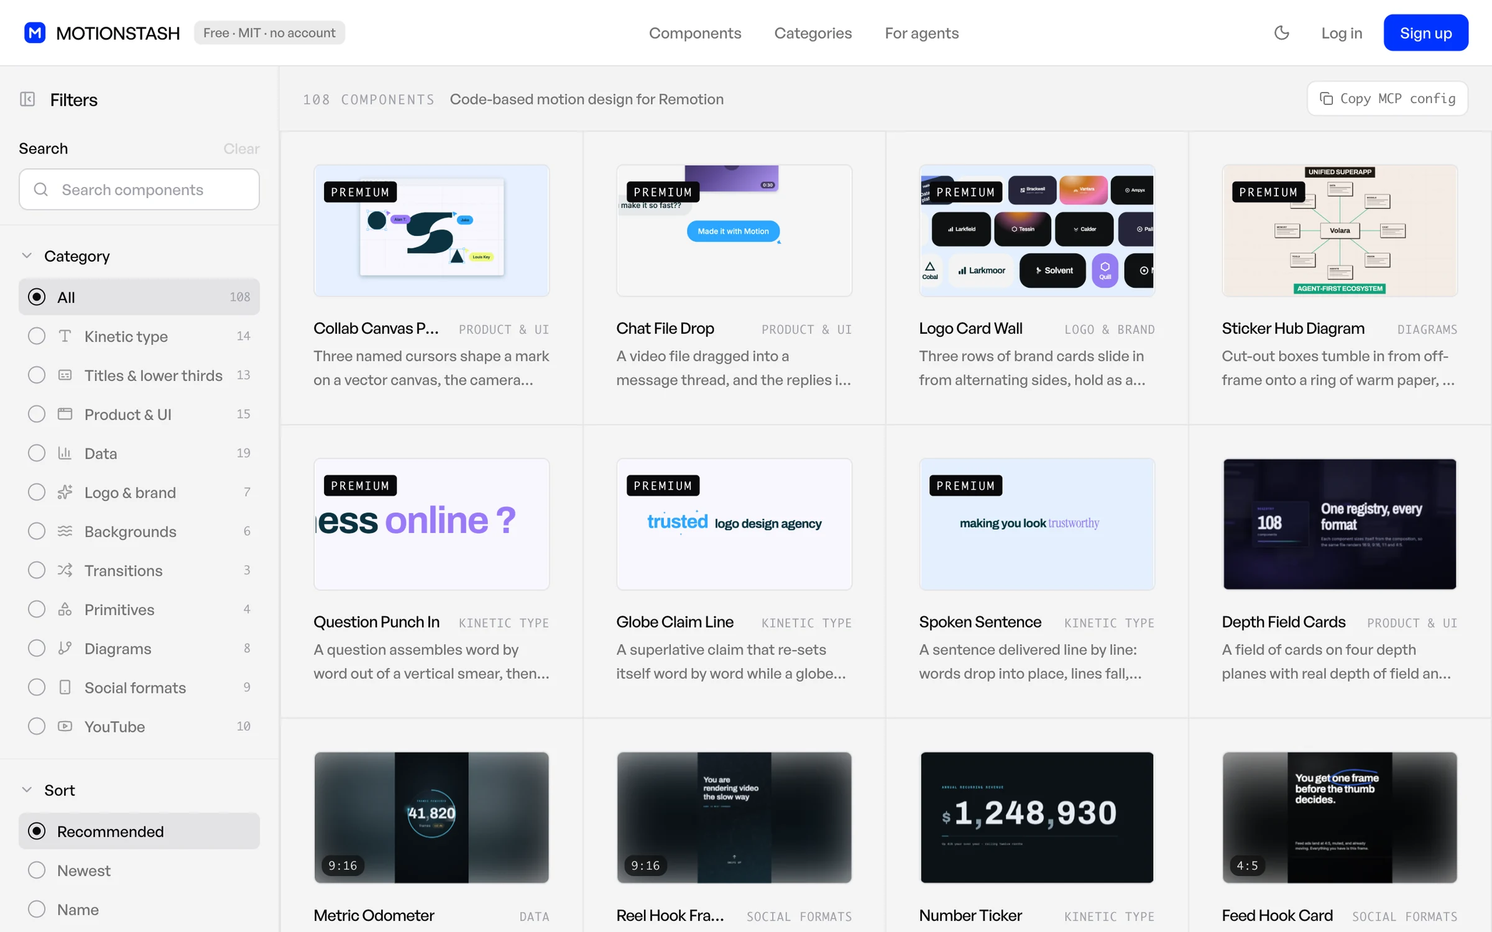This screenshot has width=1492, height=932.
Task: Select the Titles & lower thirds radio
Action: [37, 375]
